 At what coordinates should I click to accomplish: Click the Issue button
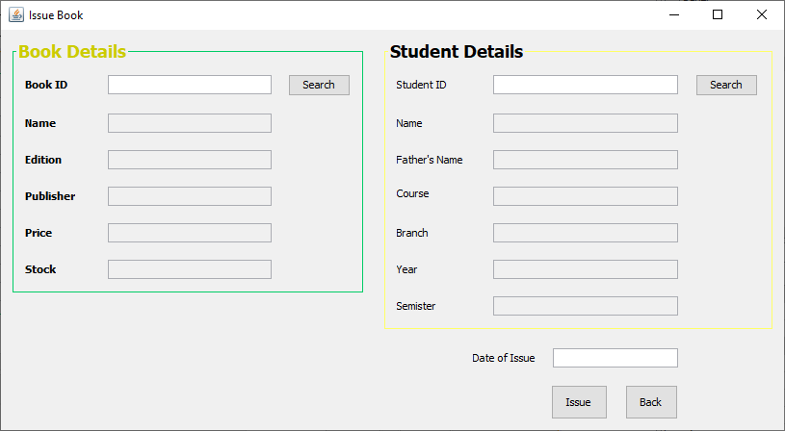[x=578, y=402]
